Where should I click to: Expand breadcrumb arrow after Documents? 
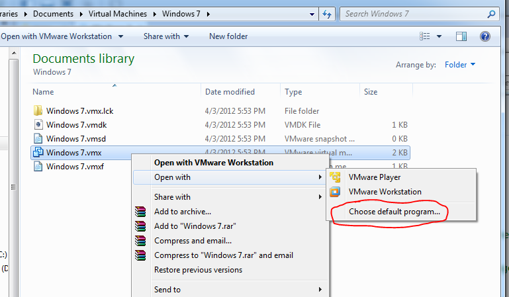coord(81,14)
